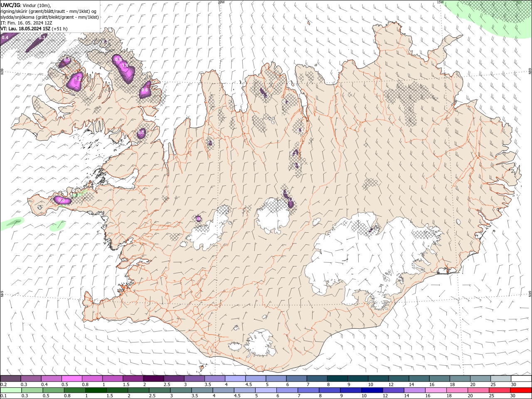Click the dark purple snow swatch starting at 2
The height and width of the screenshot is (399, 532).
(153, 379)
